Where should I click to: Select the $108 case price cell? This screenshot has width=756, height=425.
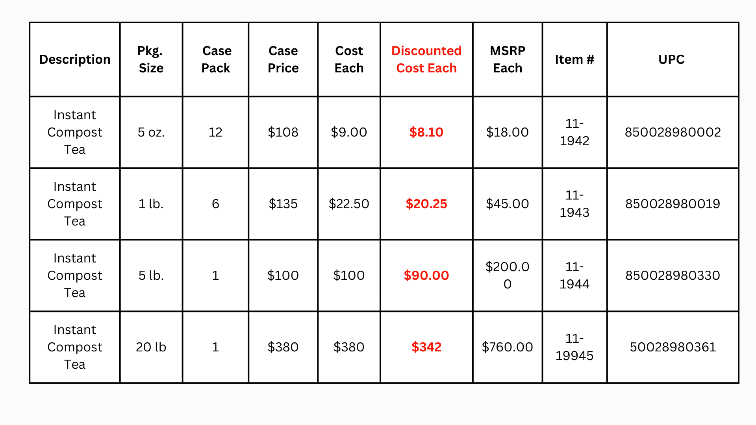[x=283, y=132]
